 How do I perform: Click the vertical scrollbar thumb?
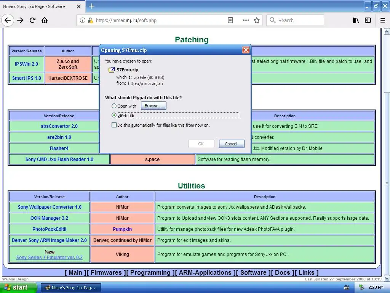pyautogui.click(x=387, y=184)
